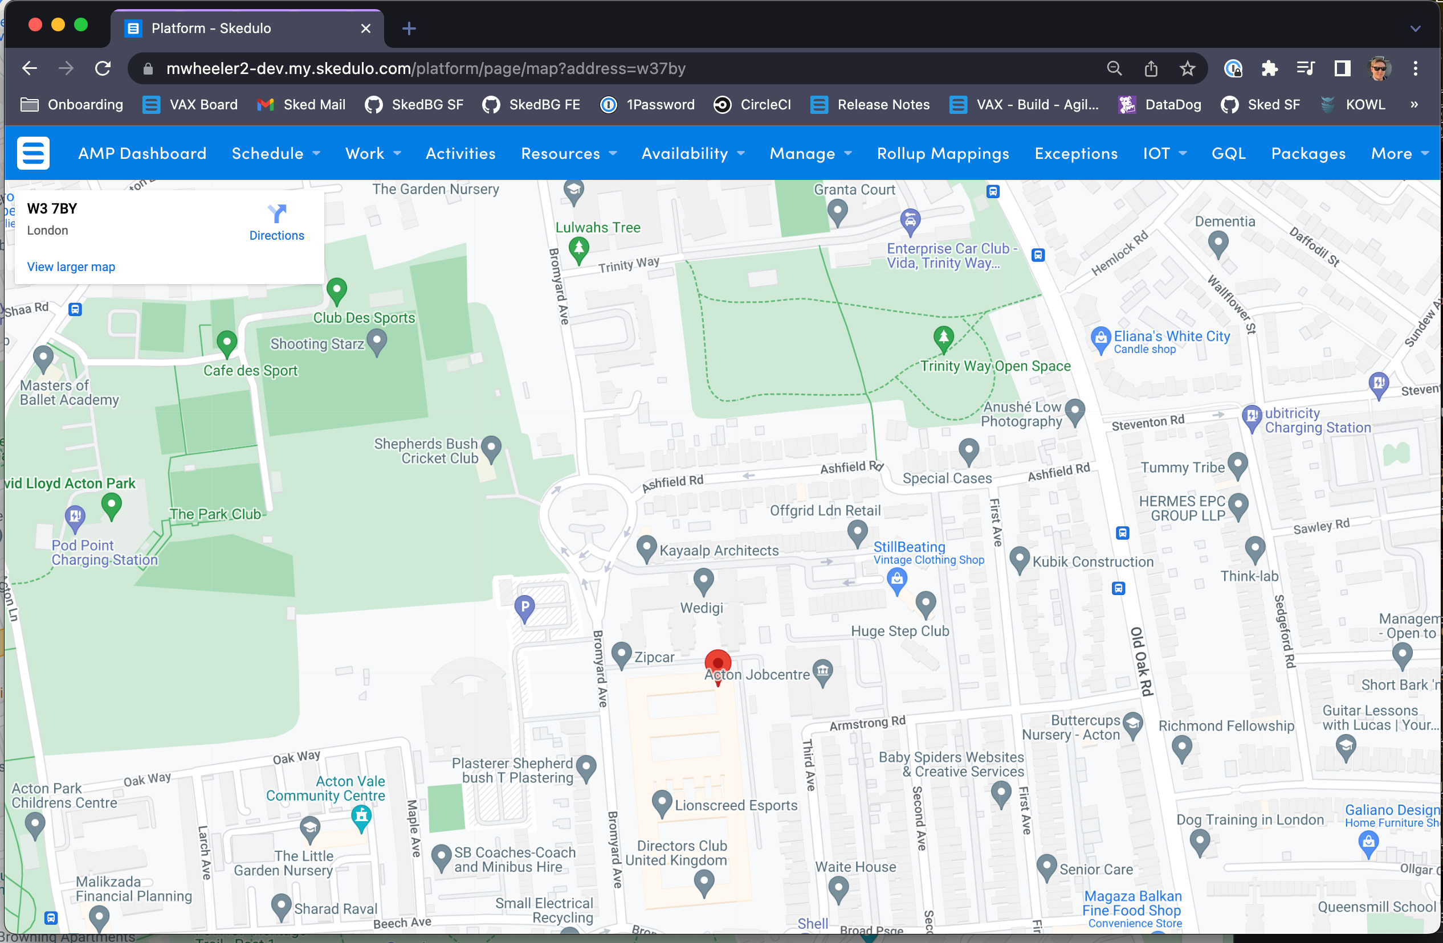
Task: Click the Skedulo logo icon
Action: 34,153
